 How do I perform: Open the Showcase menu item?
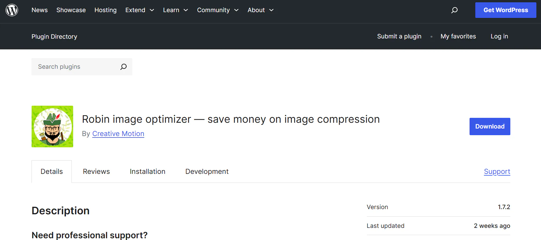pos(71,10)
